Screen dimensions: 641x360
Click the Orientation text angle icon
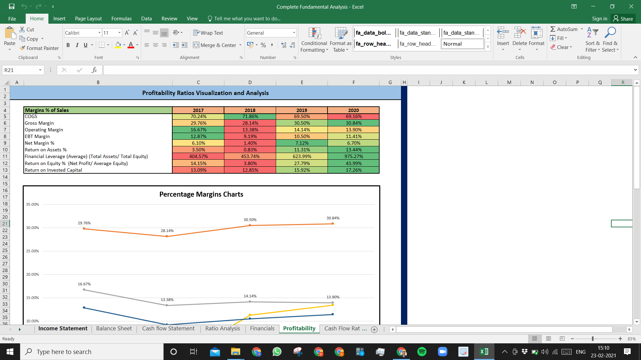tap(176, 33)
